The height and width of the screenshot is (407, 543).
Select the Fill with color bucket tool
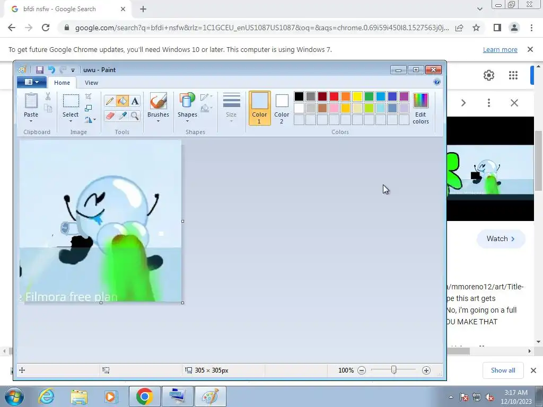click(x=122, y=101)
